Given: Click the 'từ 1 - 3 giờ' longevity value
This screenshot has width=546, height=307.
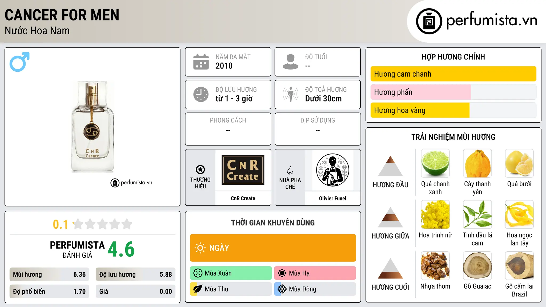Looking at the screenshot, I should tap(234, 99).
